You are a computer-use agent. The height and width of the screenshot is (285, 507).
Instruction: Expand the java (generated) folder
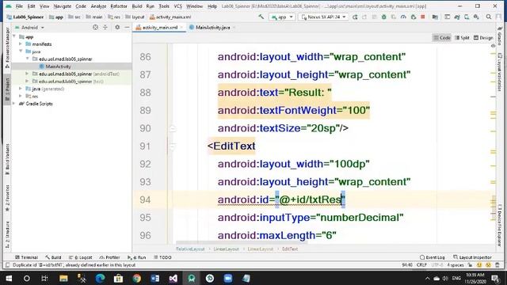[x=21, y=89]
